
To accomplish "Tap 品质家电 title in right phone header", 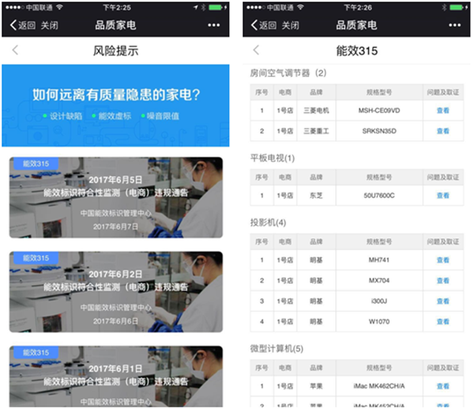I will click(x=356, y=25).
